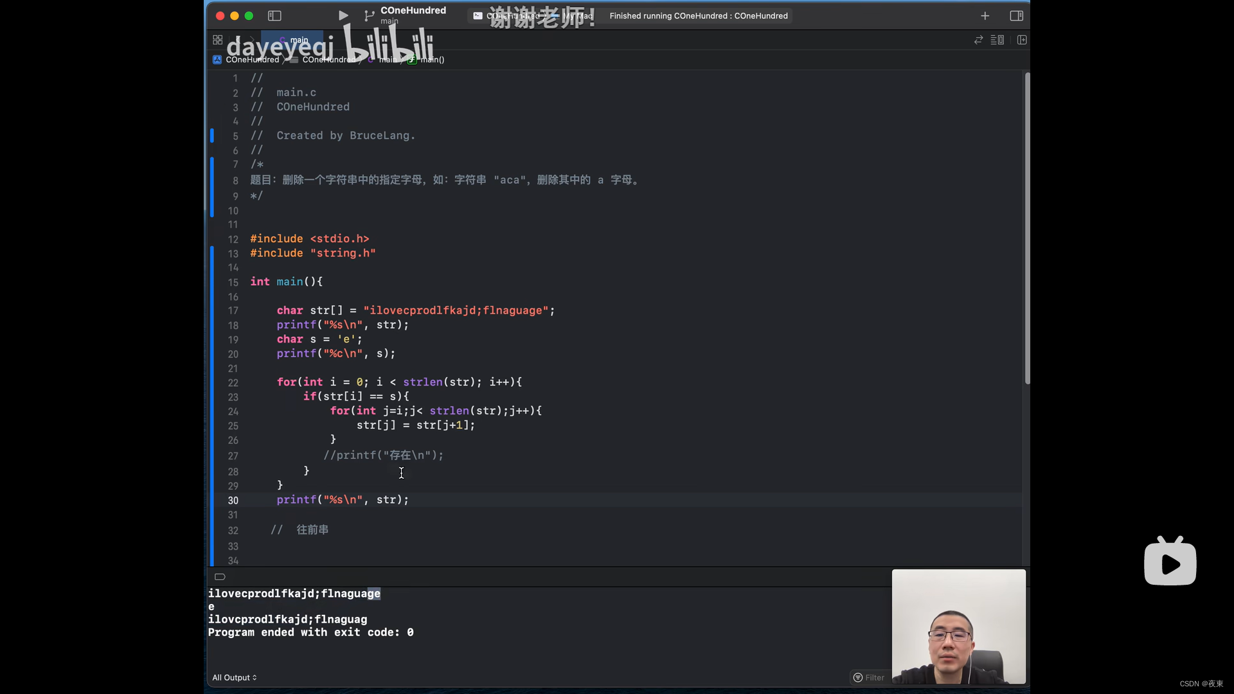Run the COneHundred project
This screenshot has height=694, width=1234.
(x=343, y=15)
